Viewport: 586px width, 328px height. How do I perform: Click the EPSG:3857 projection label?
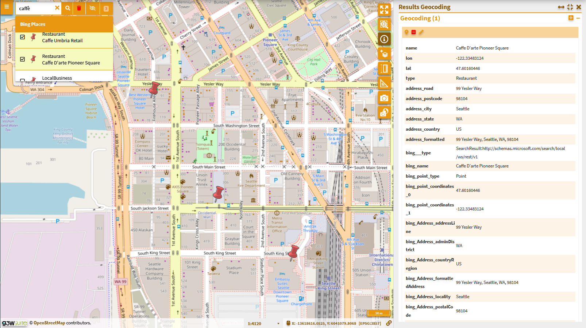point(370,323)
